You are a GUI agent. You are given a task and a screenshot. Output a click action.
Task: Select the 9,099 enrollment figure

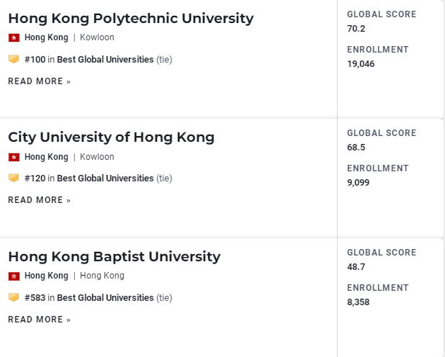click(358, 183)
